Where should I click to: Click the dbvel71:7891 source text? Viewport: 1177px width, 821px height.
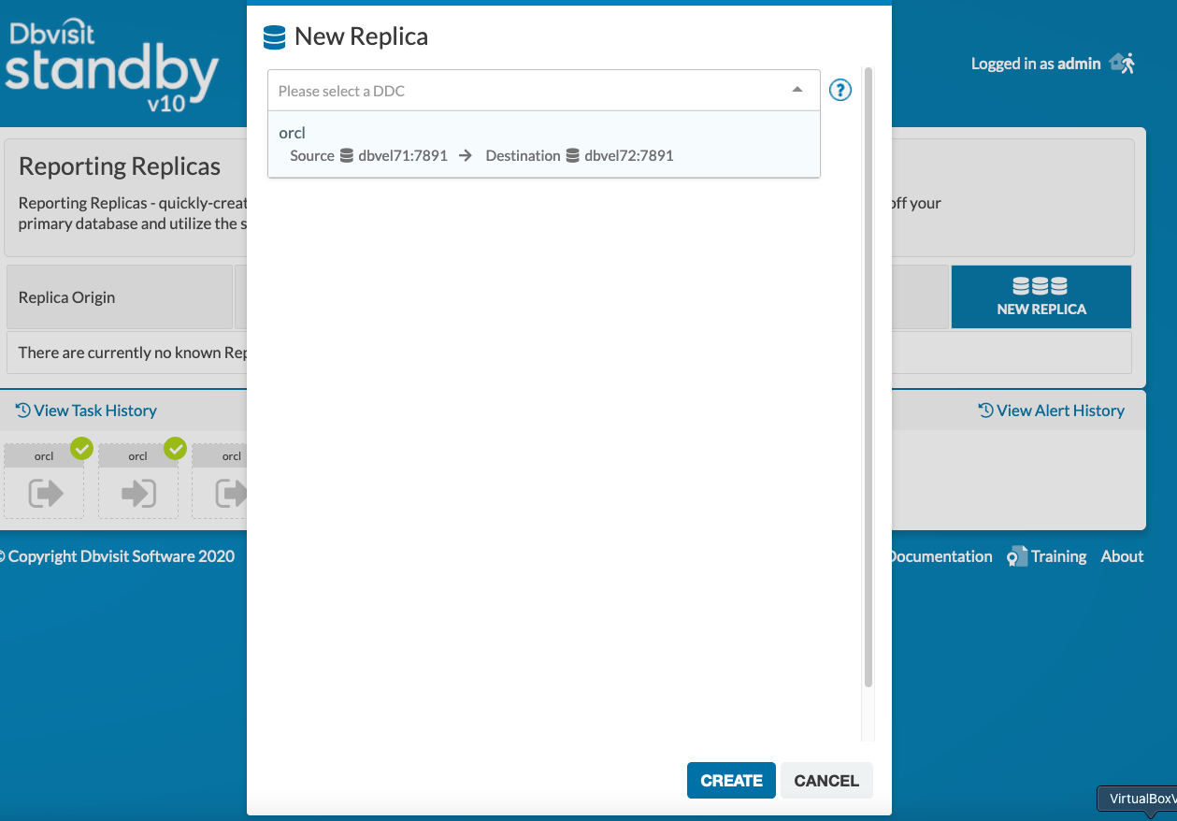point(403,156)
